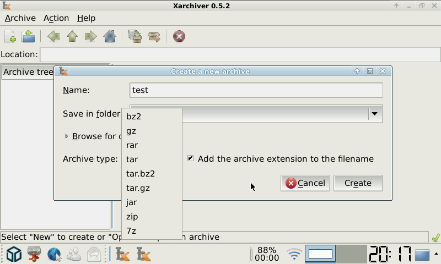Viewport: 441px width, 264px height.
Task: Open the blue cube taskbar launcher
Action: (14, 255)
